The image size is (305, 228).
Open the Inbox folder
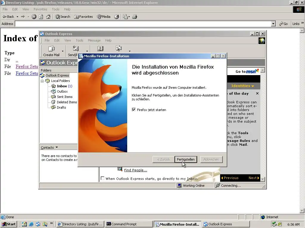tap(62, 86)
